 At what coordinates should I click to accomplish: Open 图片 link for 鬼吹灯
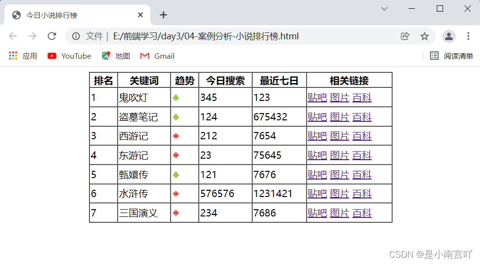tap(340, 98)
